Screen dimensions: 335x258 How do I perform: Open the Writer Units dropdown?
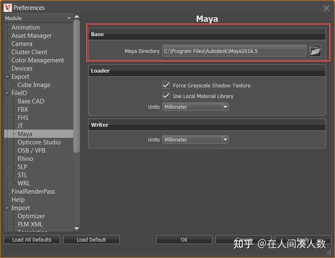225,139
